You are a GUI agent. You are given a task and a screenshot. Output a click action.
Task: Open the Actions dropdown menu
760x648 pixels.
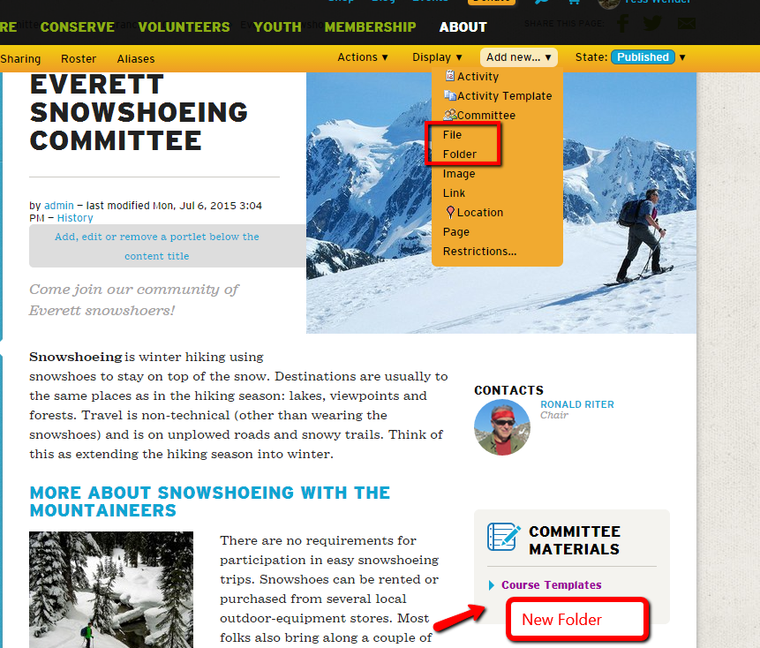click(363, 57)
